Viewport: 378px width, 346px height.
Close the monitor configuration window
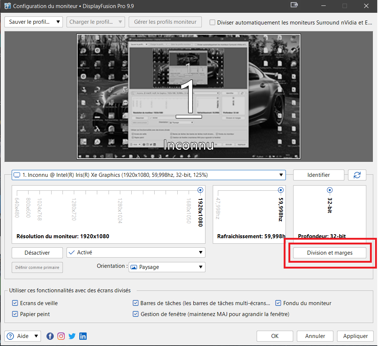point(366,6)
